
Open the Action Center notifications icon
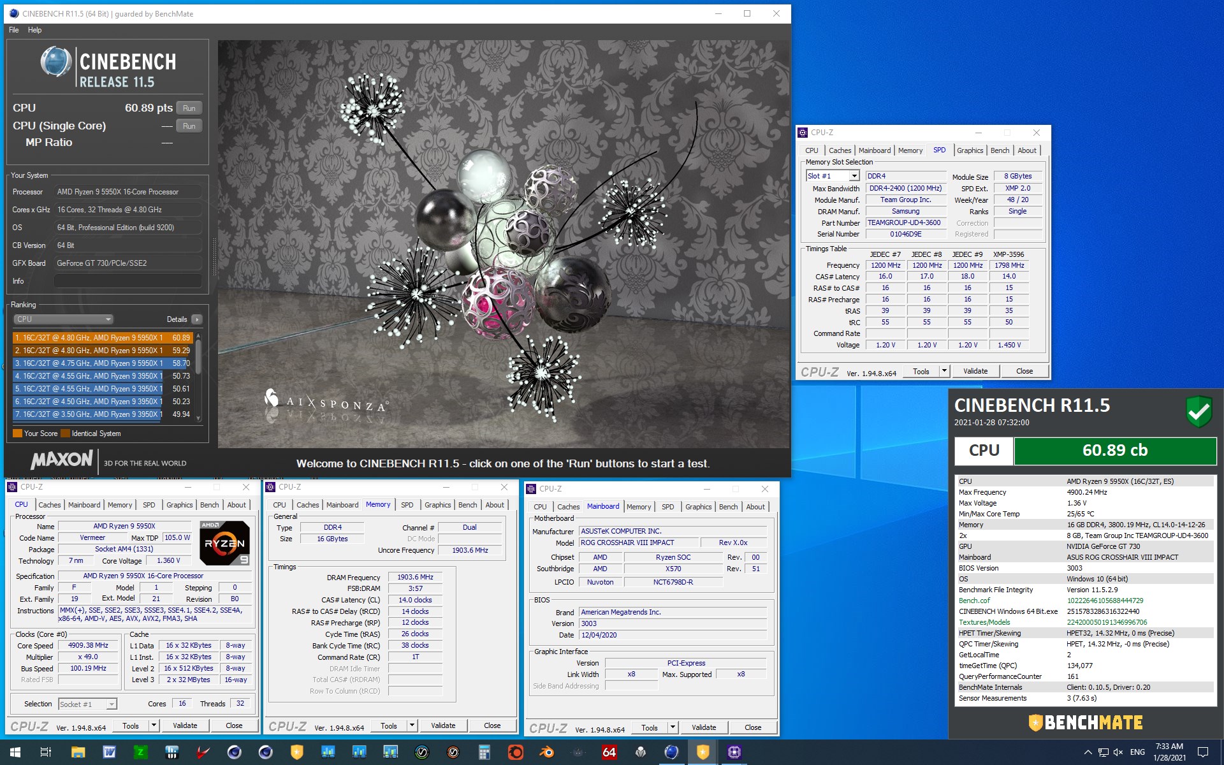coord(1203,752)
